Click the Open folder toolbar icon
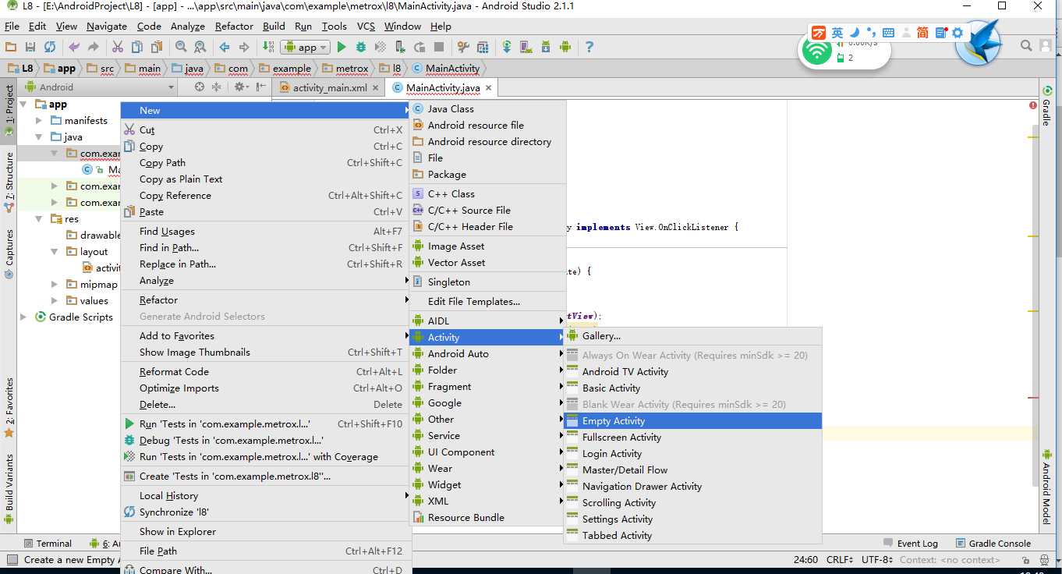 [x=12, y=47]
